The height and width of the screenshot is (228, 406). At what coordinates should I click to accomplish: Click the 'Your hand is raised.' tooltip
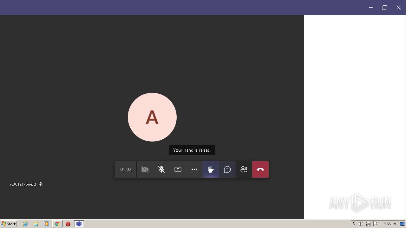pos(192,150)
